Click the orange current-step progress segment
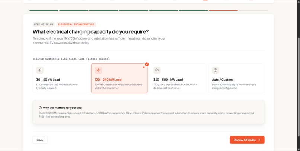 tap(223, 10)
